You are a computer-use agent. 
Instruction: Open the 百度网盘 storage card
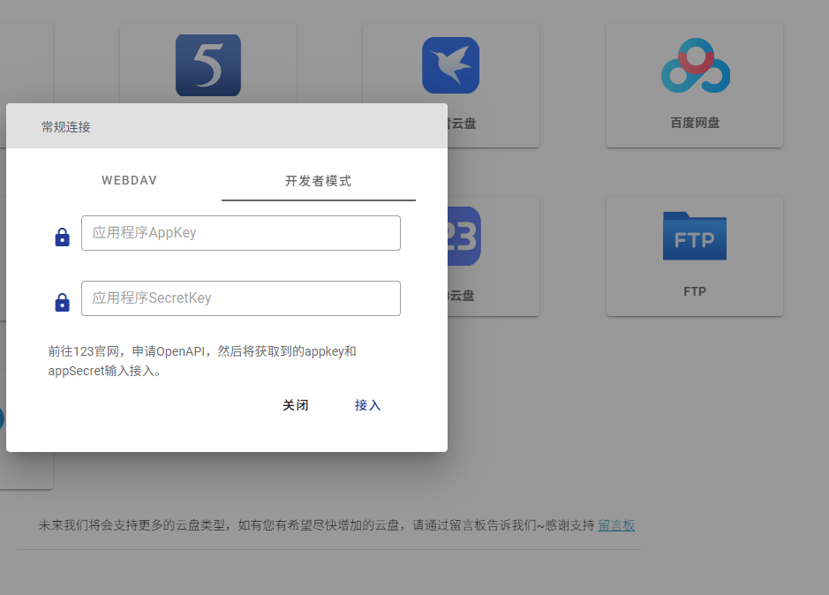click(x=694, y=85)
